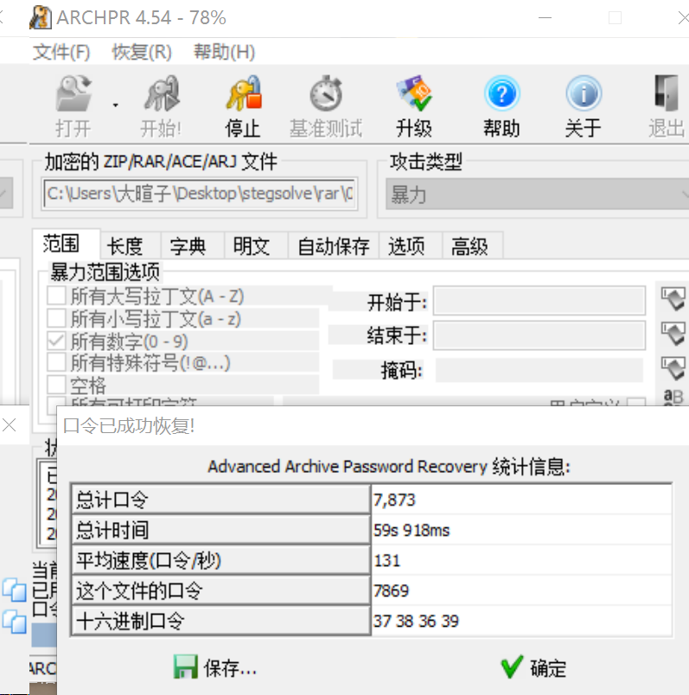Click the encrypted file path field

click(200, 194)
